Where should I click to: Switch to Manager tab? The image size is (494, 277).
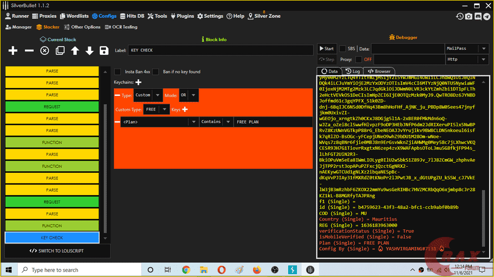(x=18, y=27)
